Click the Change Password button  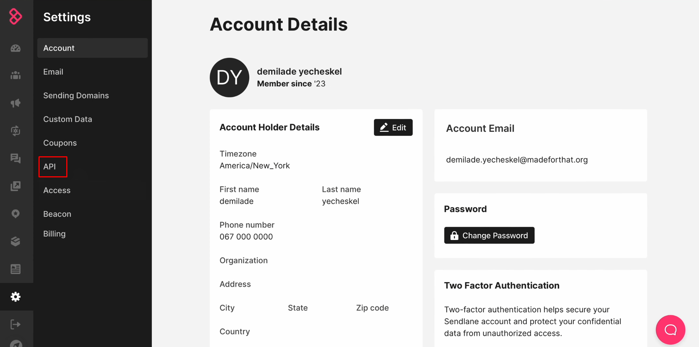pos(489,236)
